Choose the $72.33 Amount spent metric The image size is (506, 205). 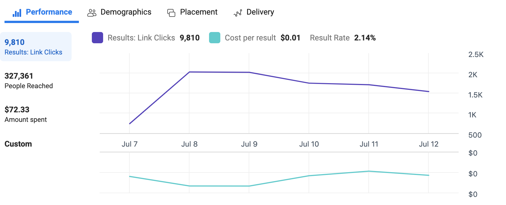click(x=26, y=114)
